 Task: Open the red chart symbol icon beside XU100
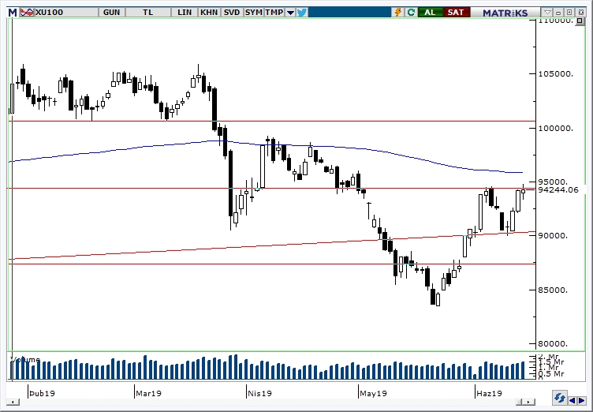coord(27,13)
